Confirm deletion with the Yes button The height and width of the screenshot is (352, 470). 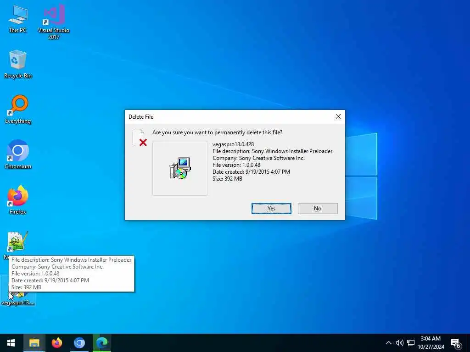pyautogui.click(x=271, y=209)
